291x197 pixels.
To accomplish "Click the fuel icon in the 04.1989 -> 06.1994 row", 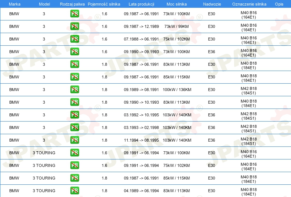I will point(74,191).
